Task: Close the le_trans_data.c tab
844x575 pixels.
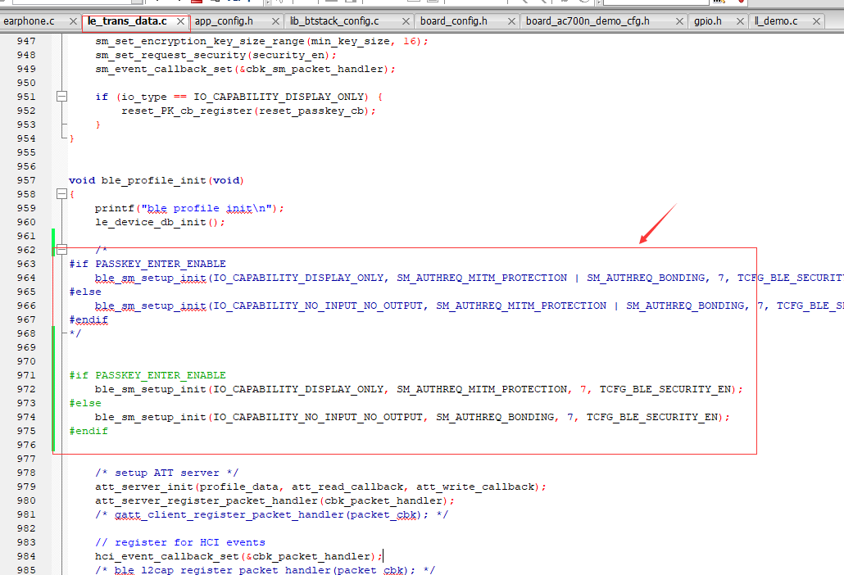Action: pos(181,21)
